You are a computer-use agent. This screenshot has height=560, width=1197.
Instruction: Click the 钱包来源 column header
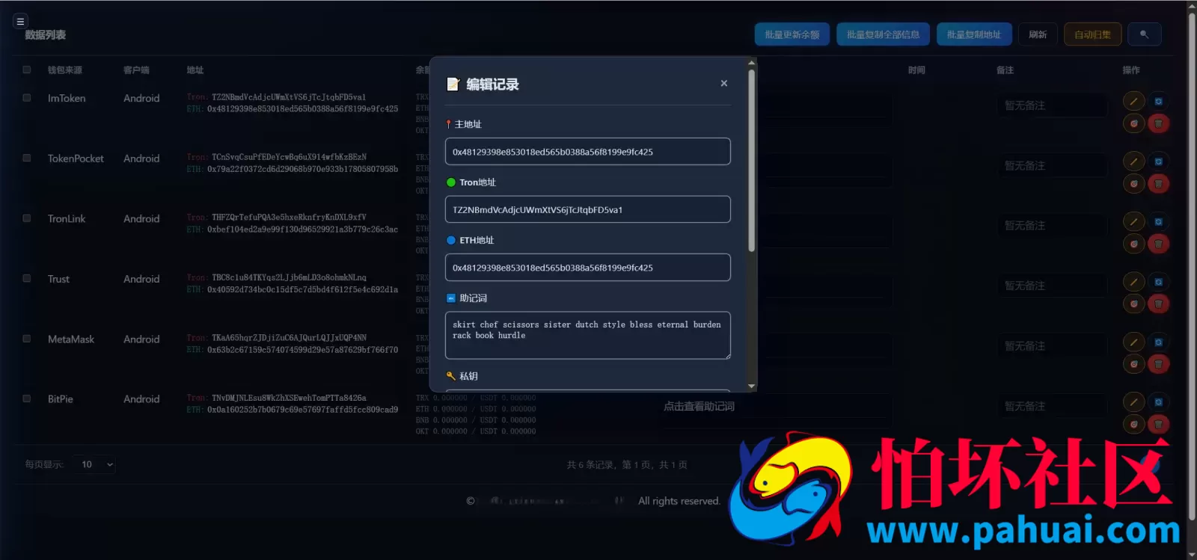[65, 70]
